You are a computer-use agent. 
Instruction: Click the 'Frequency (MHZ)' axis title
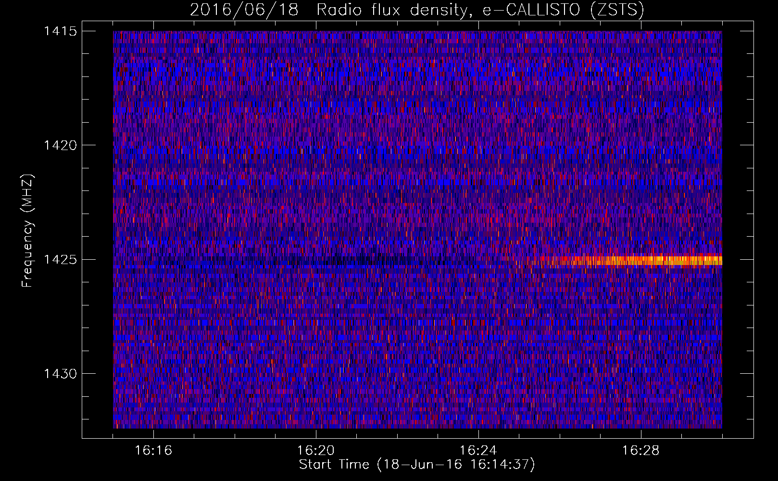coord(28,231)
